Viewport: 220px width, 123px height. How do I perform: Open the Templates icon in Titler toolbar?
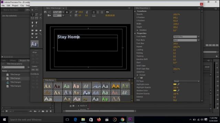tap(49, 15)
